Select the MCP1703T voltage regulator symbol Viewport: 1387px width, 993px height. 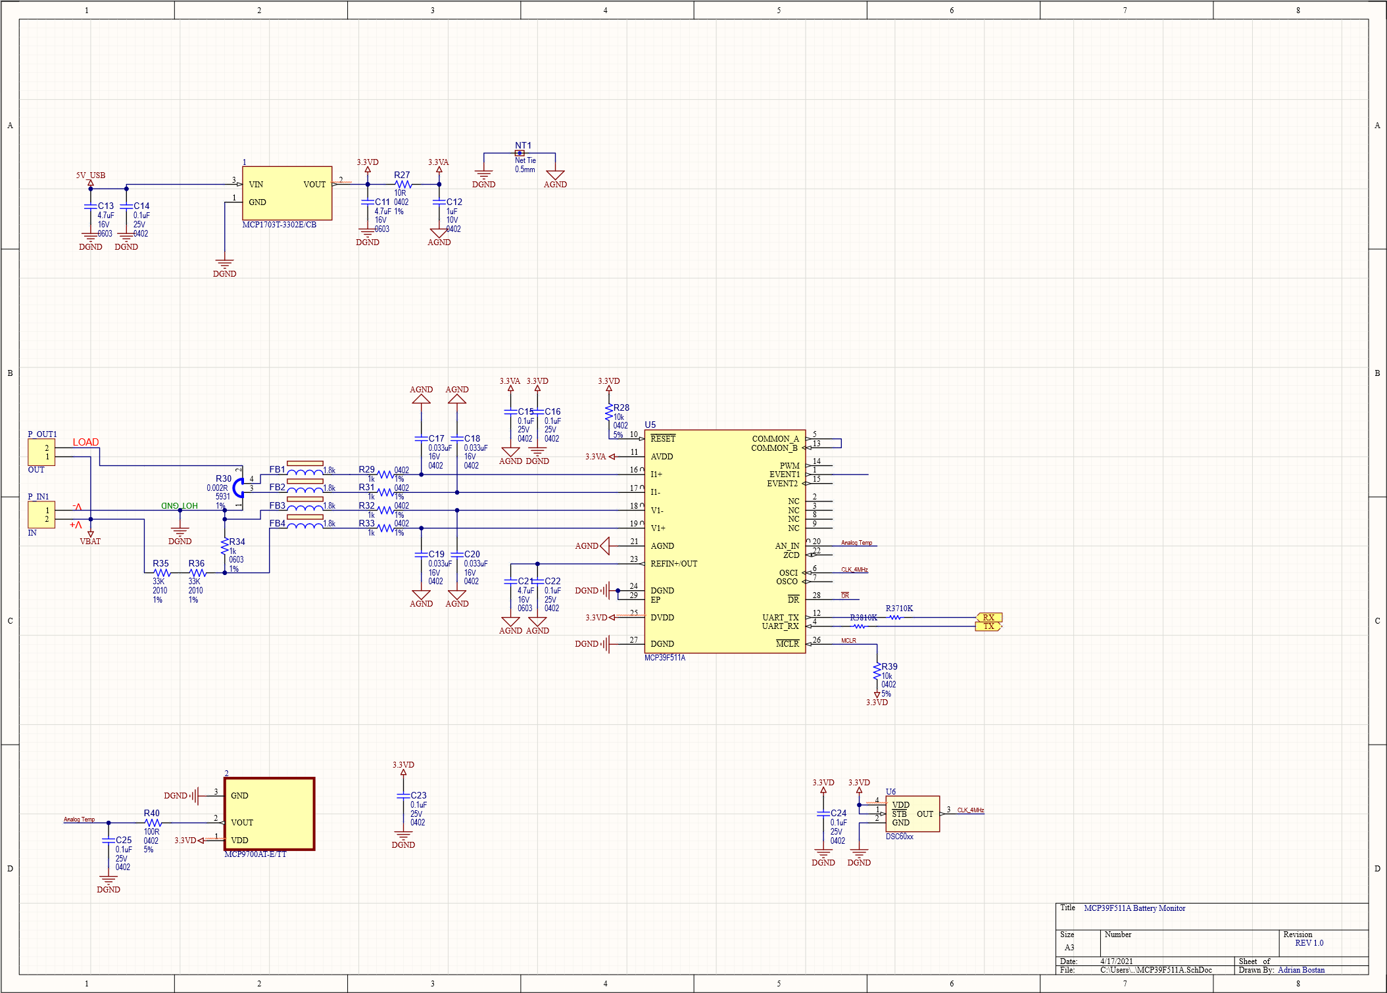286,194
